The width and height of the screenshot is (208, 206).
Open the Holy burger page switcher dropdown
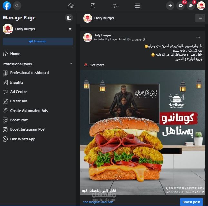70,29
